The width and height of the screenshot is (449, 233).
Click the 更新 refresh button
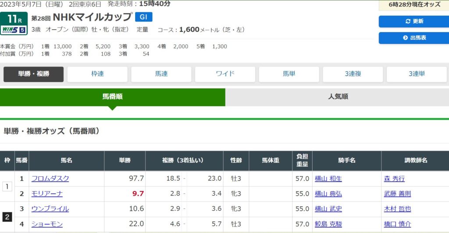414,22
